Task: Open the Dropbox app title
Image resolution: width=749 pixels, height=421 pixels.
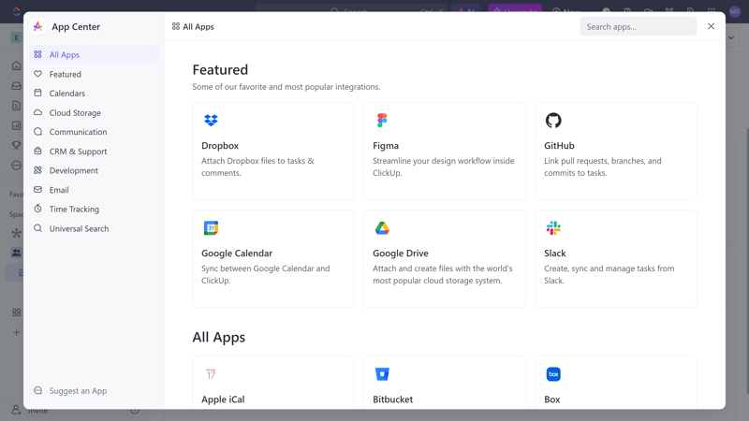Action: pyautogui.click(x=220, y=146)
